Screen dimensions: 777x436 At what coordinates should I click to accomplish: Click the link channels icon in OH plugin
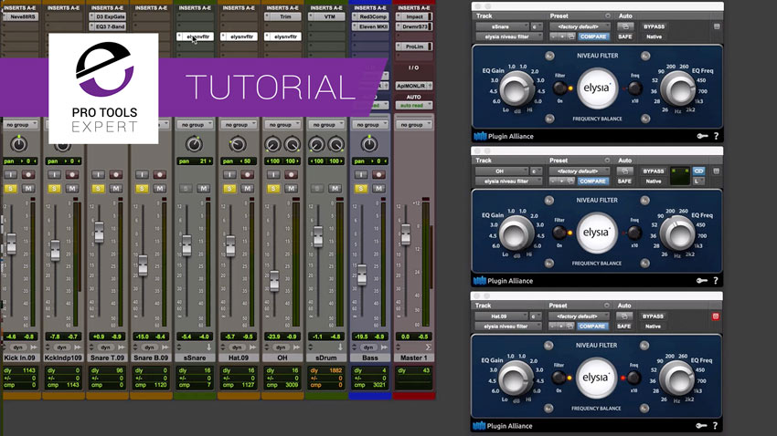coord(698,171)
